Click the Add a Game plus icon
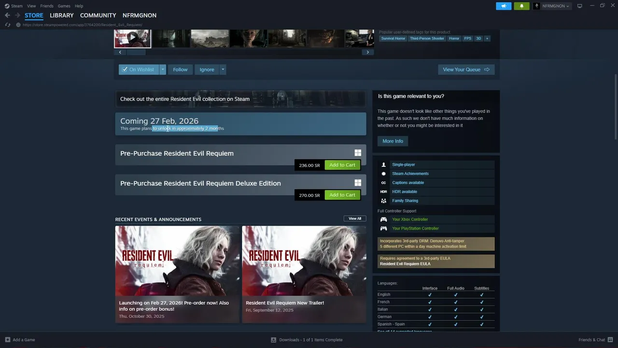 tap(7, 340)
